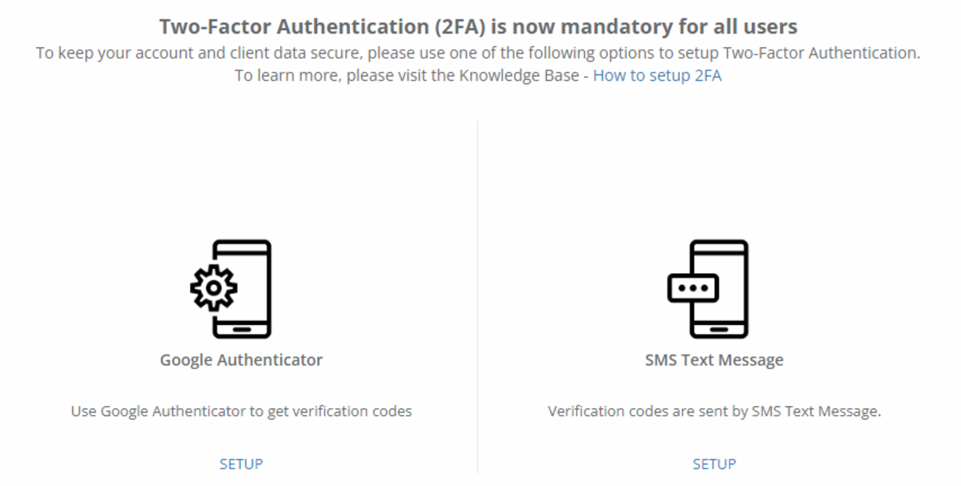Open the How to setup 2FA link
961x486 pixels.
point(657,76)
